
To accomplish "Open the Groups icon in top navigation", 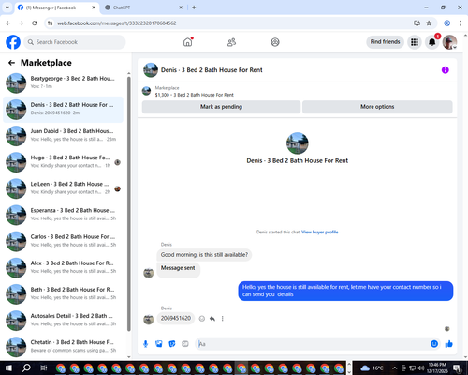I will 275,42.
